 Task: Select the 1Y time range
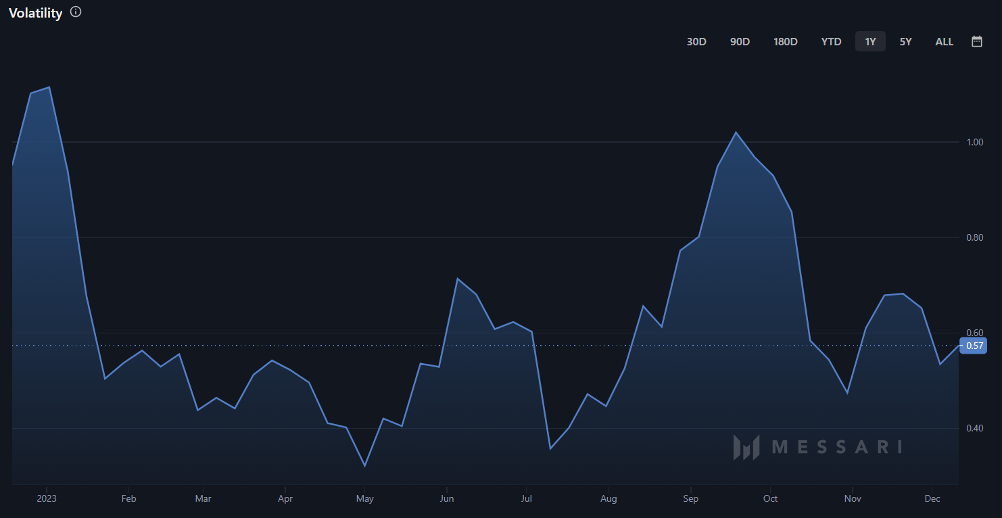coord(870,41)
